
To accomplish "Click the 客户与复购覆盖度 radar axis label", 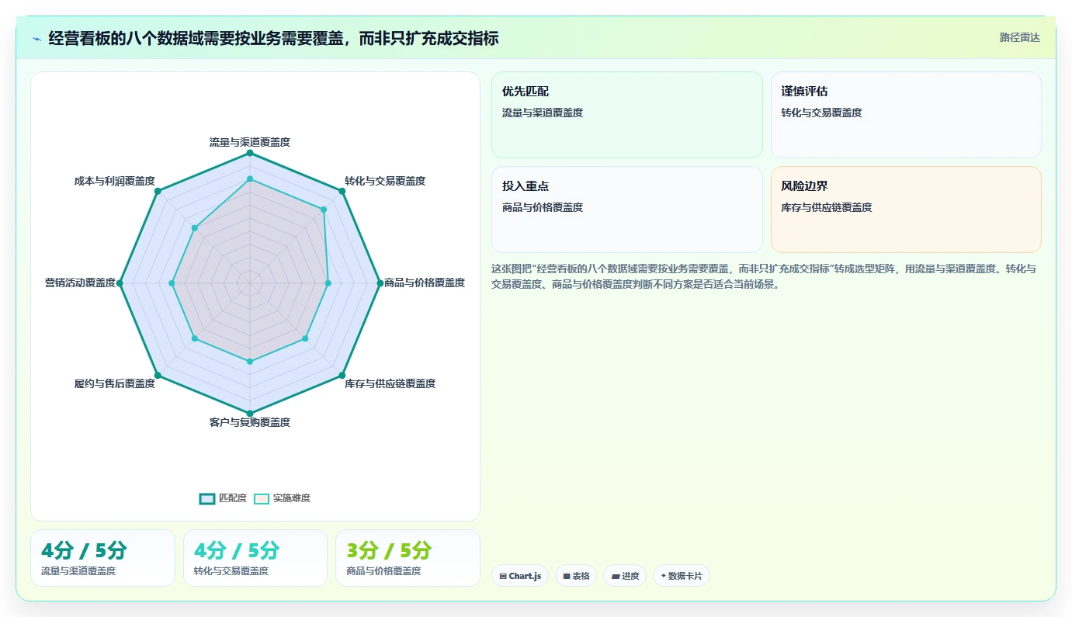I will pyautogui.click(x=250, y=422).
